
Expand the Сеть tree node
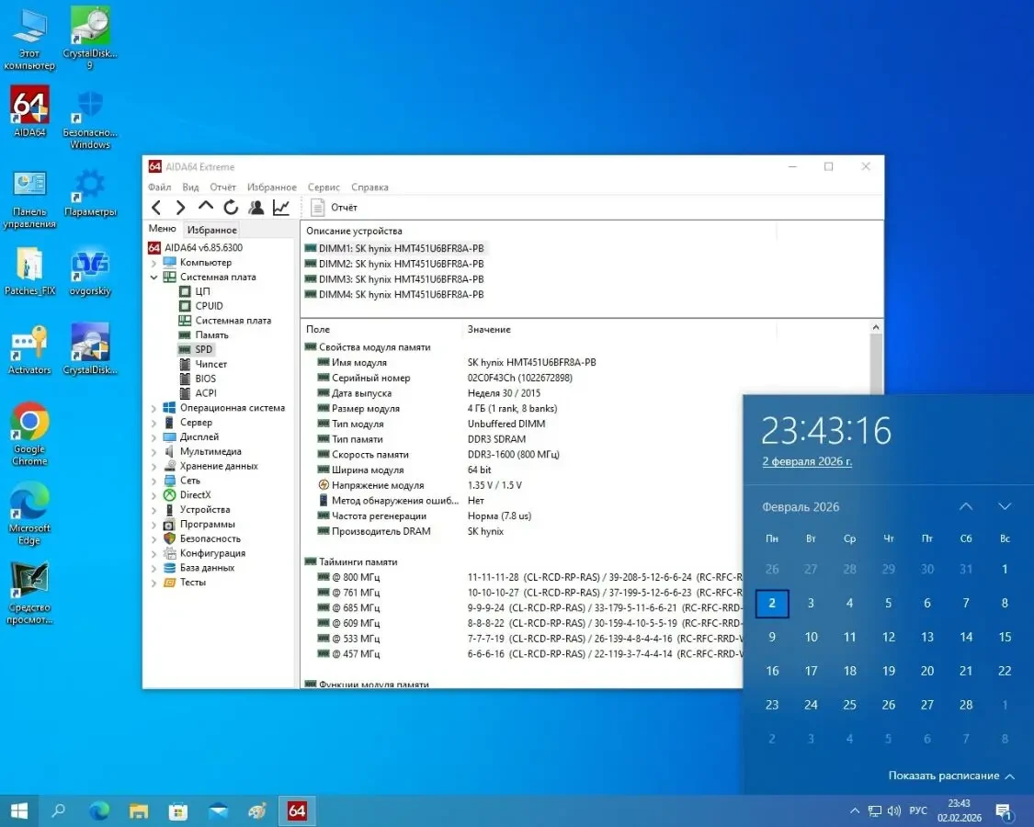153,481
